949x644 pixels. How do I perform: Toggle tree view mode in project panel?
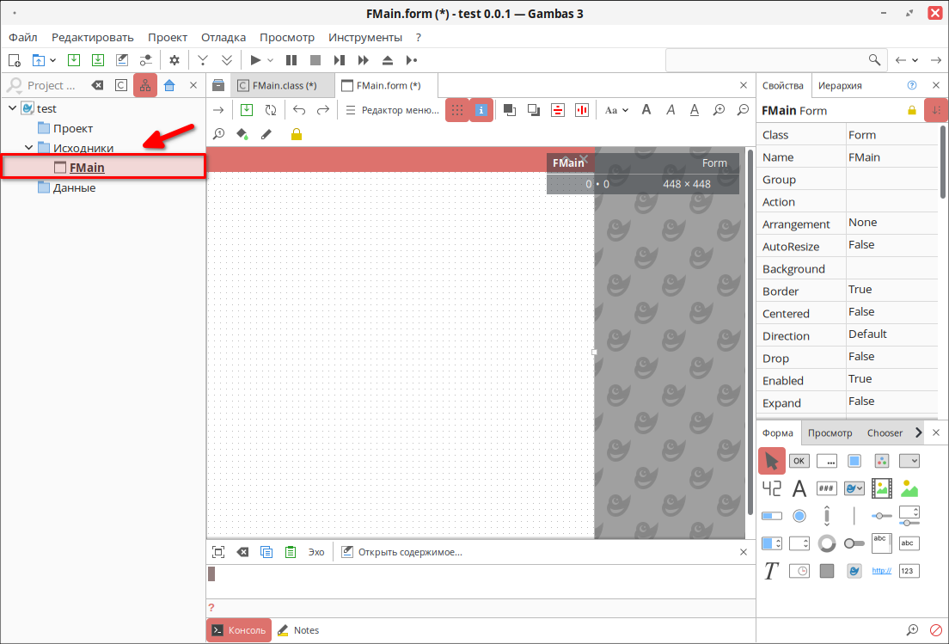[x=145, y=85]
